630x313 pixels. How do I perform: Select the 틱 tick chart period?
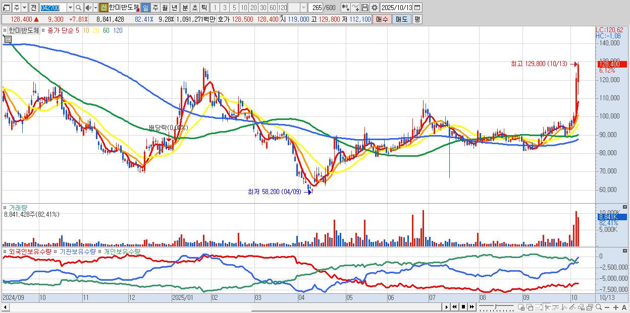tap(203, 8)
